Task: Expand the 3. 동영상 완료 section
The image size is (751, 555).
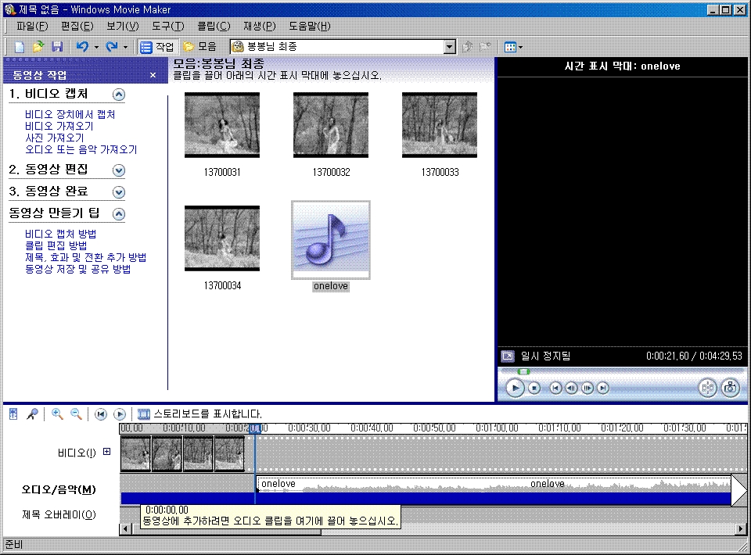Action: [119, 192]
